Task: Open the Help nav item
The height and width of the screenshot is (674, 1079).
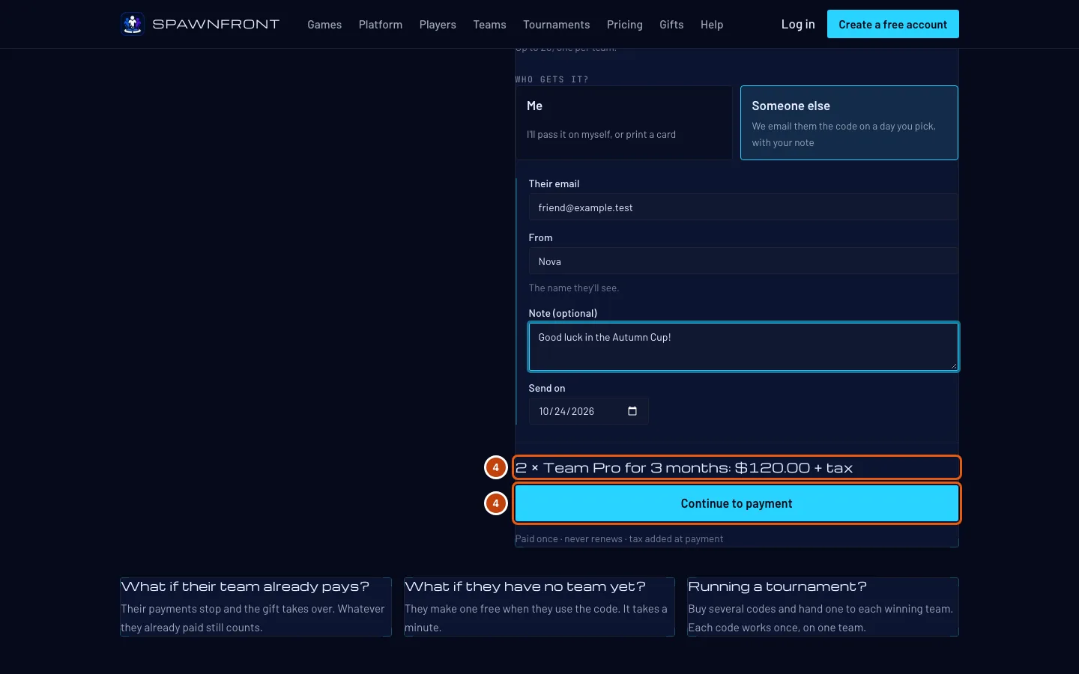Action: (712, 25)
